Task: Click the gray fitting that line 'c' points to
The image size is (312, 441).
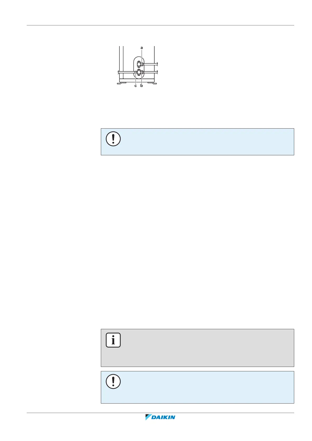Action: 136,72
